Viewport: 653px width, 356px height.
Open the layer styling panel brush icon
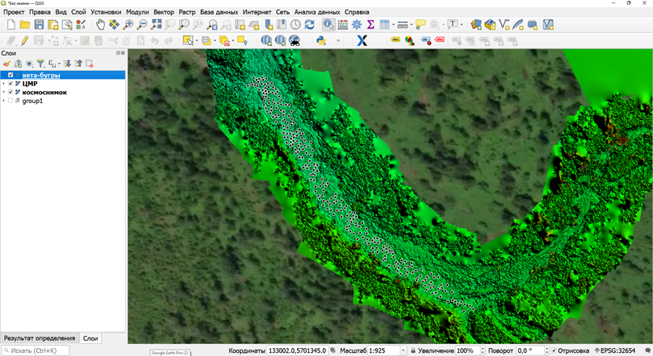pos(6,64)
